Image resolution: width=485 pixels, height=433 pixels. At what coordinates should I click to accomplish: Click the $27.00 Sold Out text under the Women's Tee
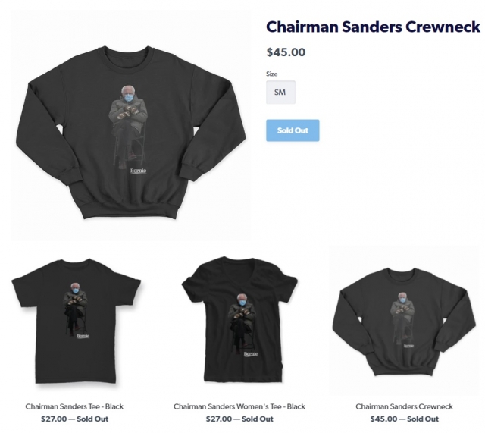(x=239, y=419)
